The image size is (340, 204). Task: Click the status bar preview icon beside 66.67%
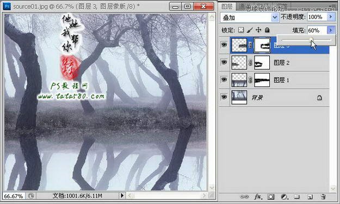click(x=31, y=196)
